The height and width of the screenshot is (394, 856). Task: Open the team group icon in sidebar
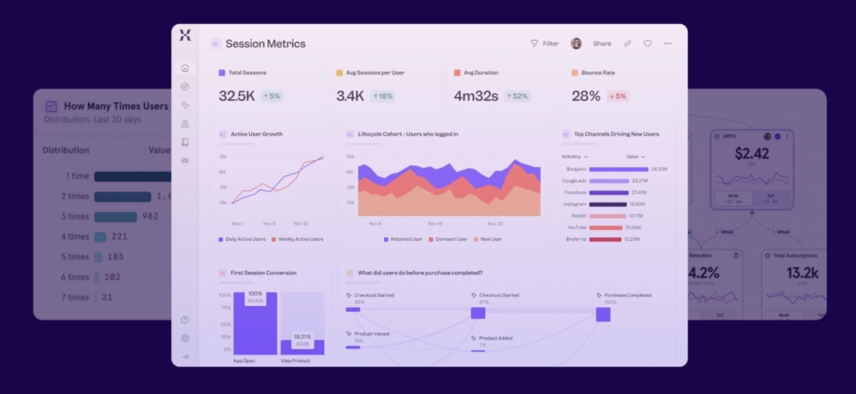(x=185, y=160)
